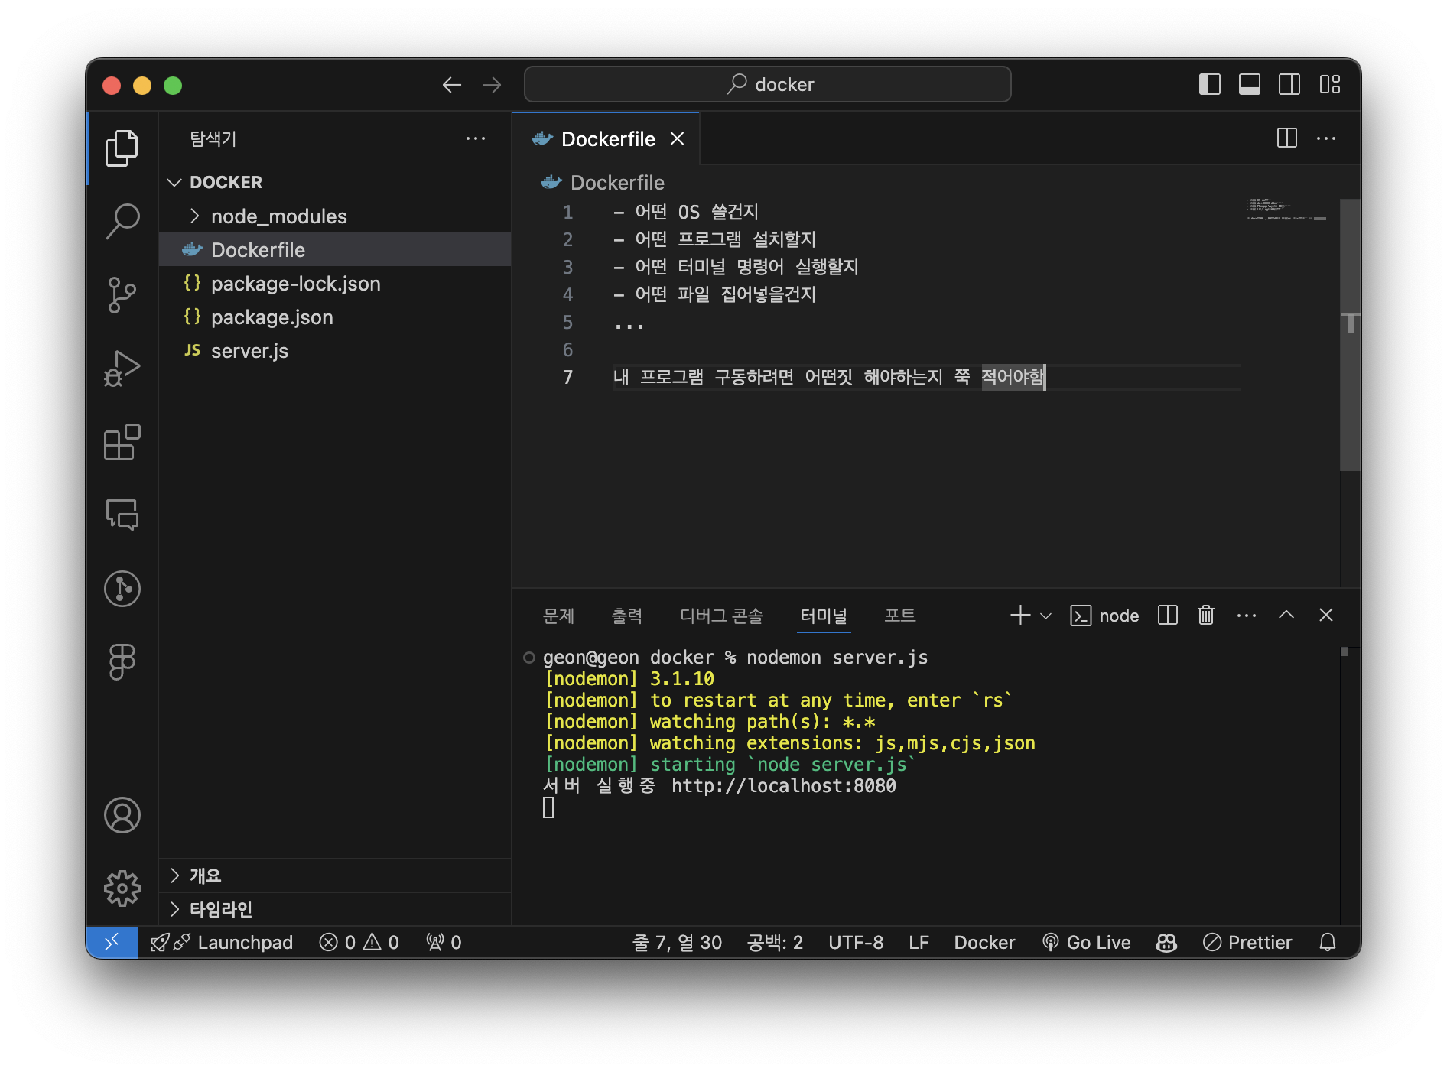Open notifications bell
The width and height of the screenshot is (1447, 1072).
pyautogui.click(x=1328, y=942)
